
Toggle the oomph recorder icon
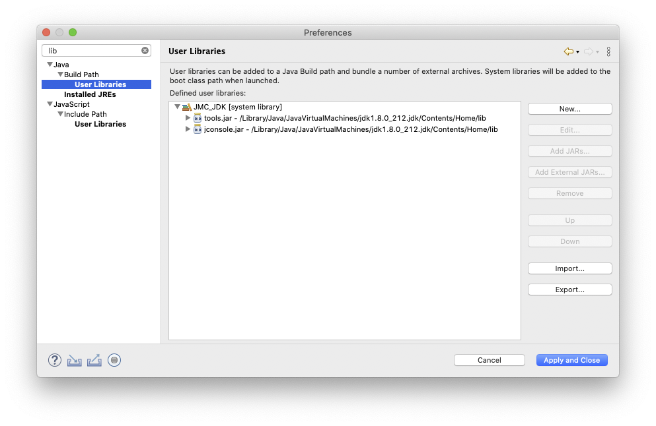(x=114, y=360)
